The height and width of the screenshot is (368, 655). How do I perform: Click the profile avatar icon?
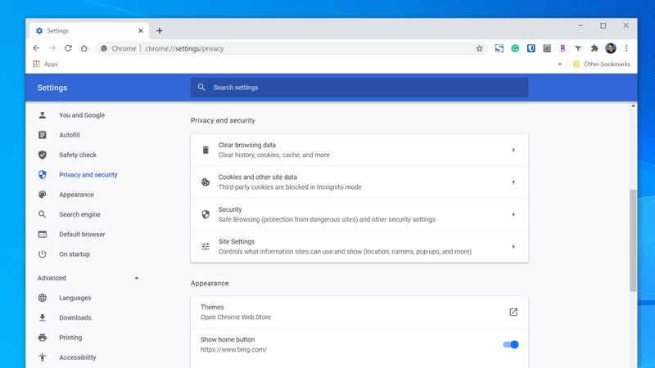tap(611, 48)
